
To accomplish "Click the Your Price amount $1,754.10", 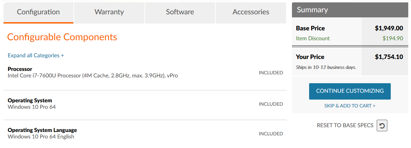I will click(x=389, y=57).
